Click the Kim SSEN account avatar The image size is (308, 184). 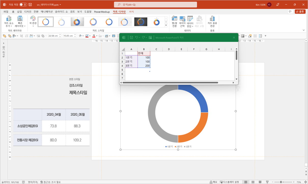click(269, 5)
